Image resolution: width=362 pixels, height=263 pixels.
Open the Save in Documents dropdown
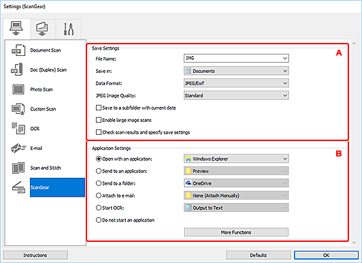(x=236, y=71)
